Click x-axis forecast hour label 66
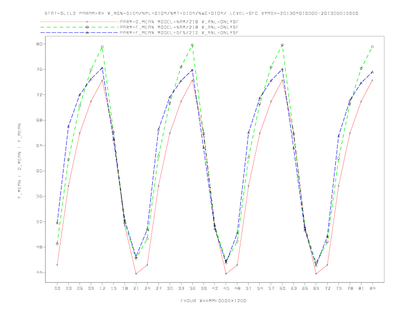The image size is (406, 314). point(305,288)
